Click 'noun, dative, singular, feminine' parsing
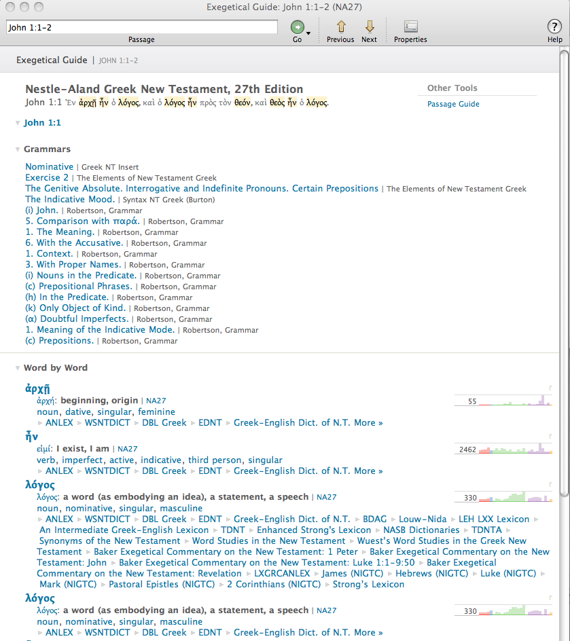570x641 pixels. coord(106,411)
